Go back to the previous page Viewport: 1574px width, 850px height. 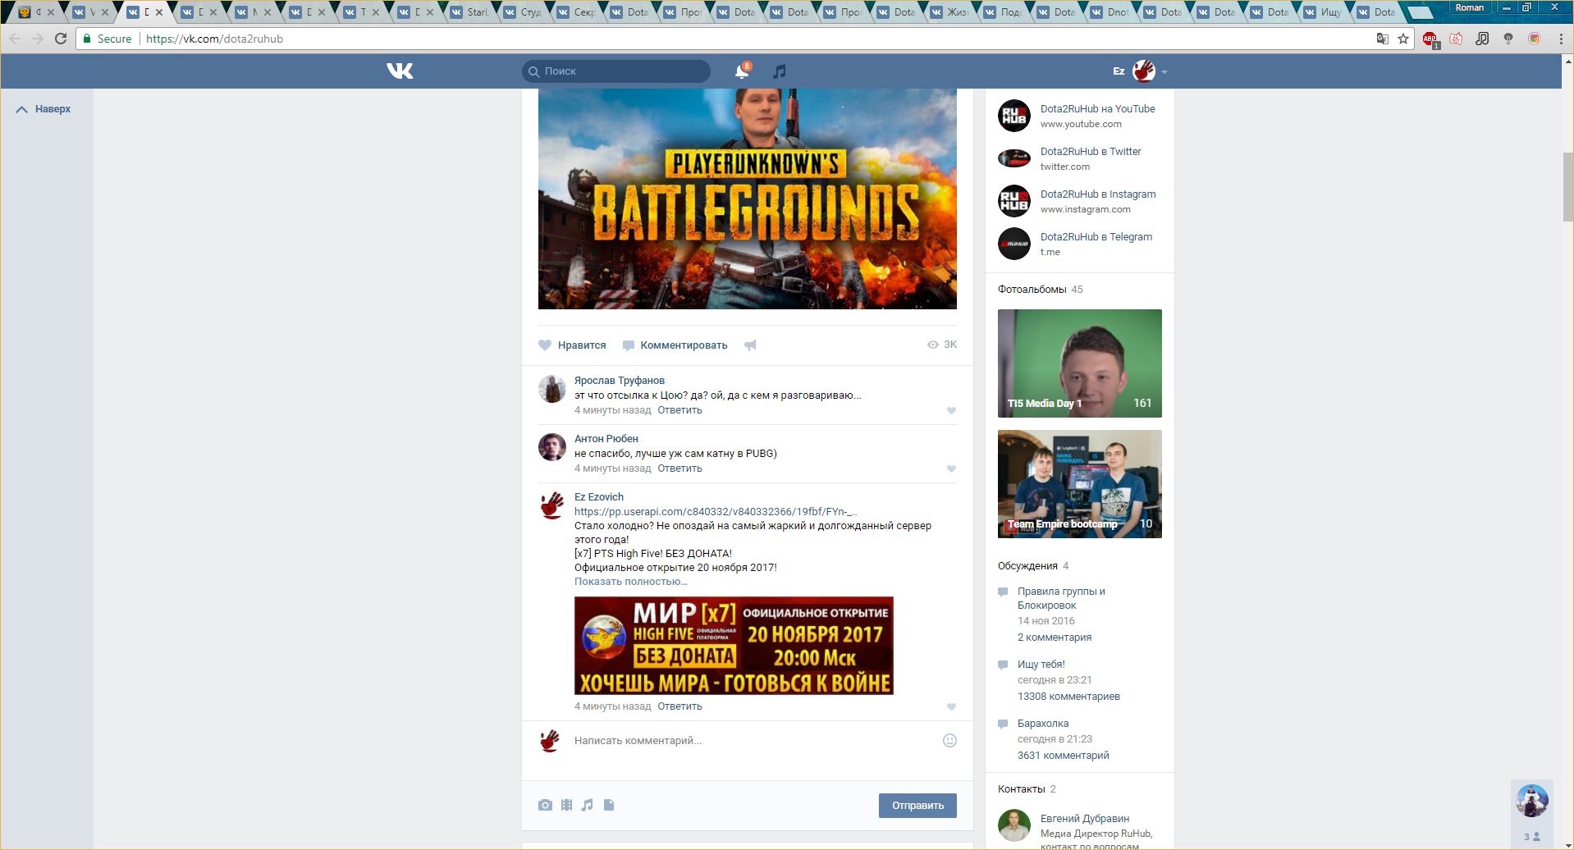[x=15, y=39]
